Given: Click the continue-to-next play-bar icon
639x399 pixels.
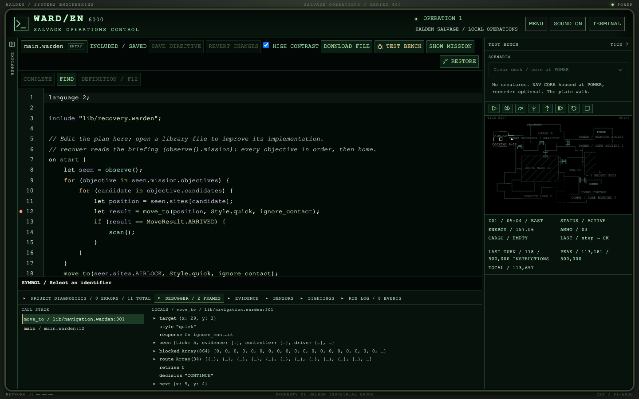Looking at the screenshot, I should pos(560,108).
